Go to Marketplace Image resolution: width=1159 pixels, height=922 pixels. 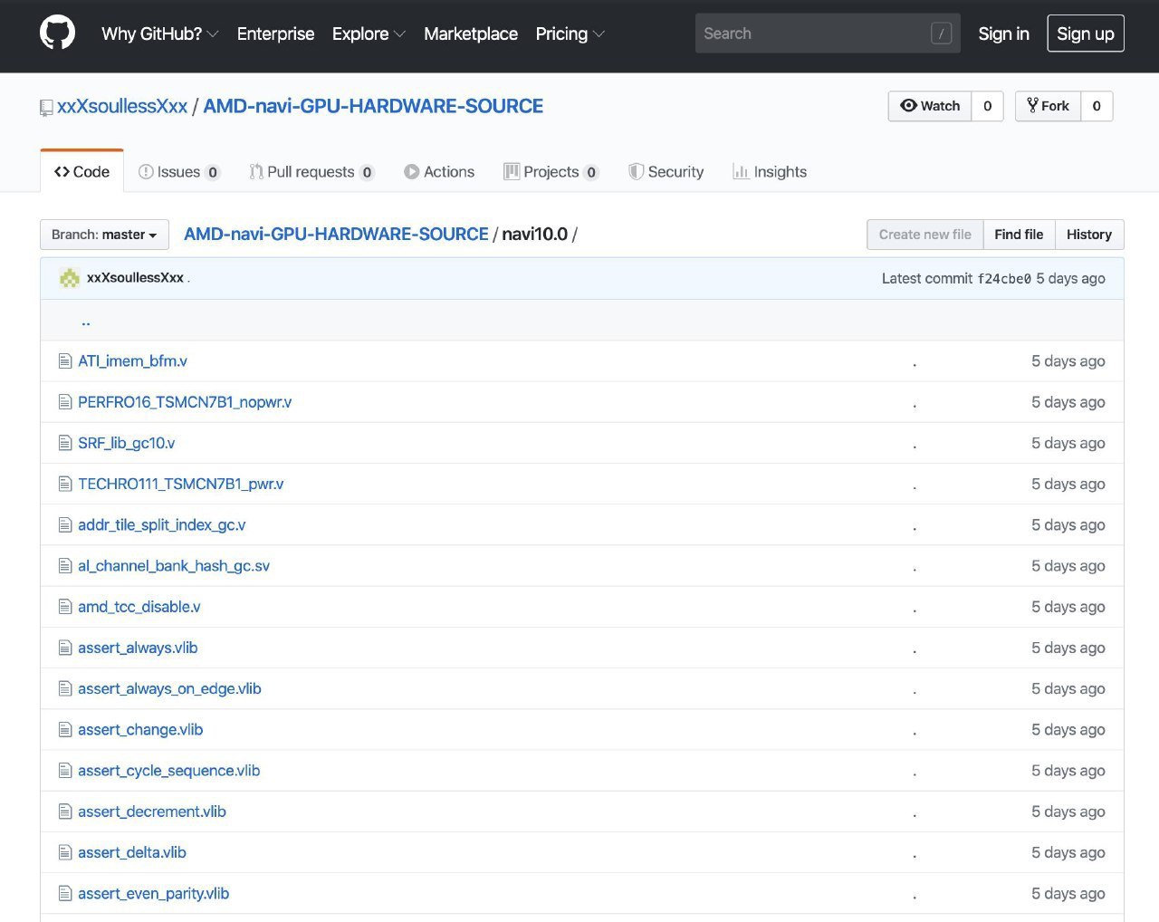(471, 34)
